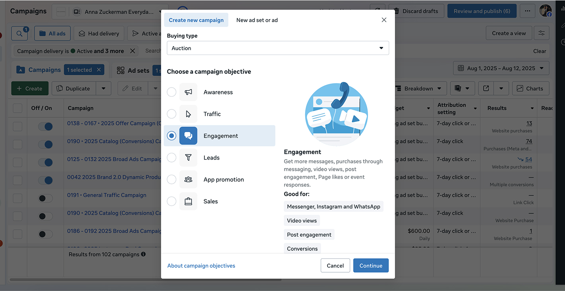Close the create campaign dialog
Viewport: 565px width, 291px height.
click(384, 20)
